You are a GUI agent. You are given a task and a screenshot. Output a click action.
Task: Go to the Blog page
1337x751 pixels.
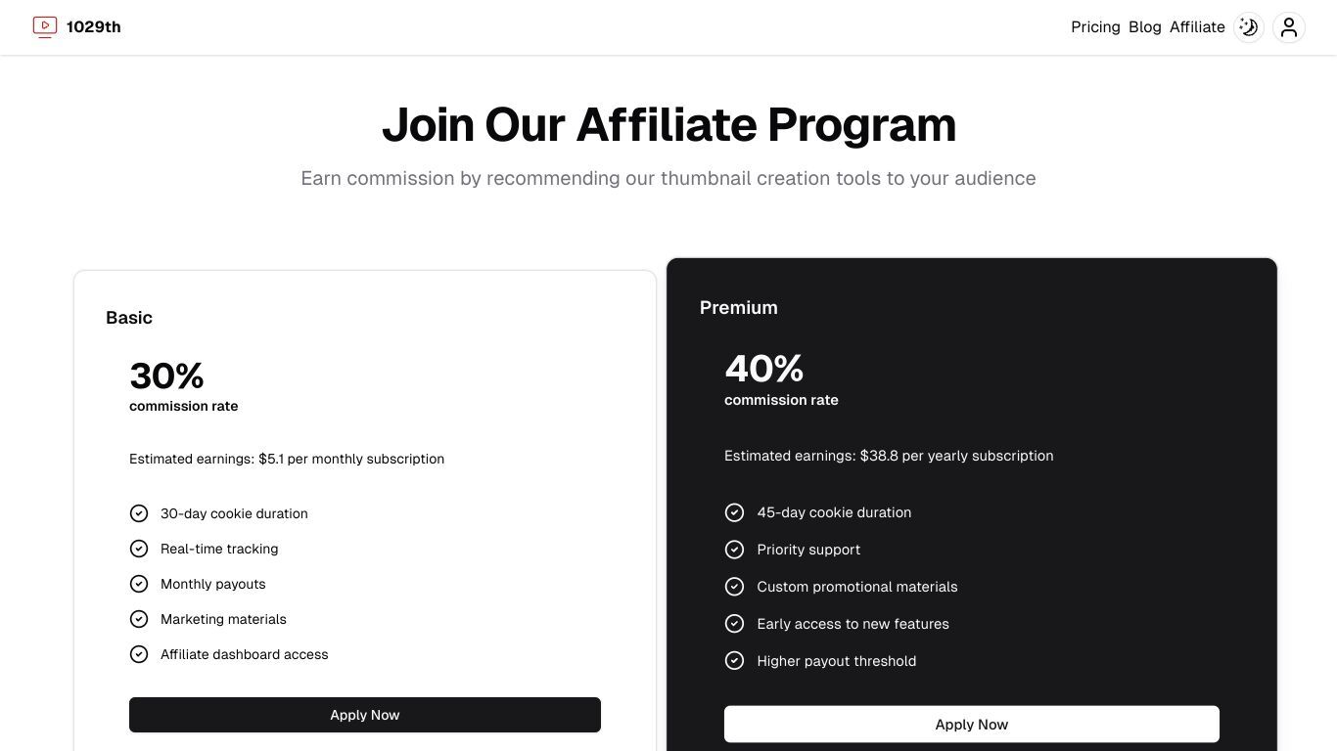tap(1145, 27)
